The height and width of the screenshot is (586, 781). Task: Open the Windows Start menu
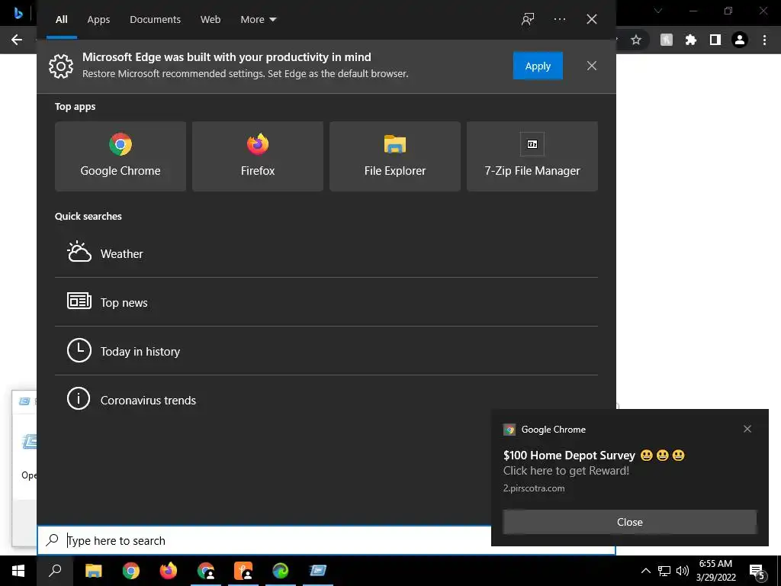18,571
